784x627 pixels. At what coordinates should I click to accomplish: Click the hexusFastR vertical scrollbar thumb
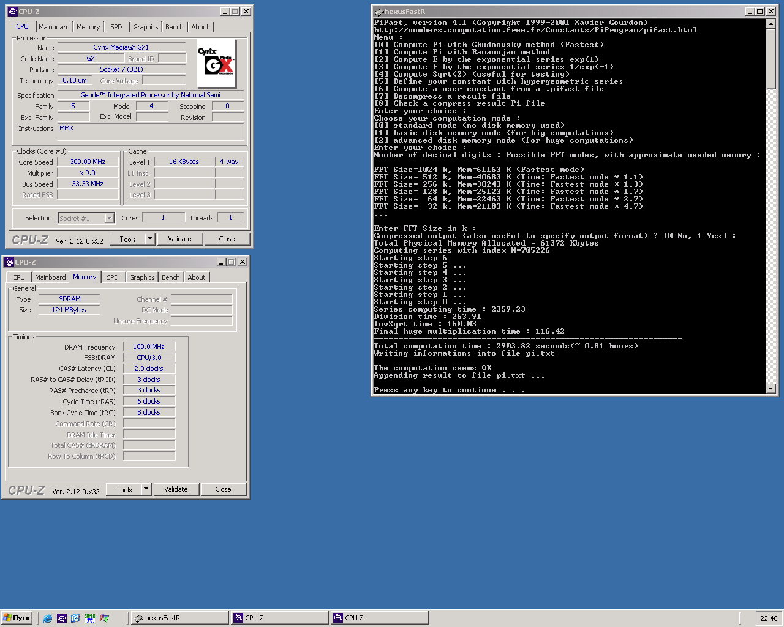771,59
